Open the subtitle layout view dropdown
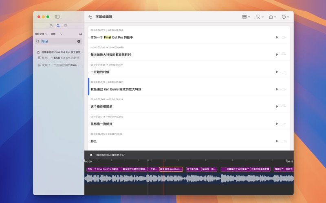Viewport: 326px width, 203px height. 246,17
